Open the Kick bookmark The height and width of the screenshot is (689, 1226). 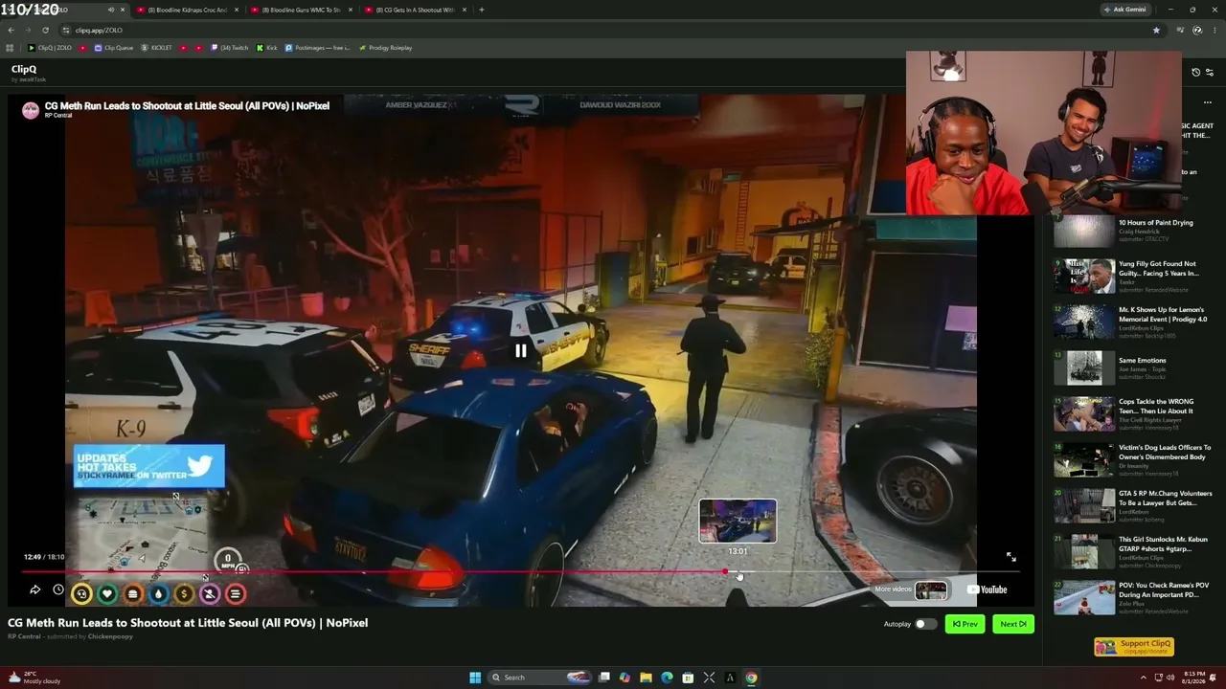click(266, 48)
